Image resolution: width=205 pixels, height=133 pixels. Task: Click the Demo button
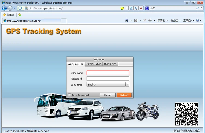tap(108, 95)
